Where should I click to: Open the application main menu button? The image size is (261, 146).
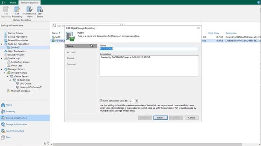coord(3,2)
